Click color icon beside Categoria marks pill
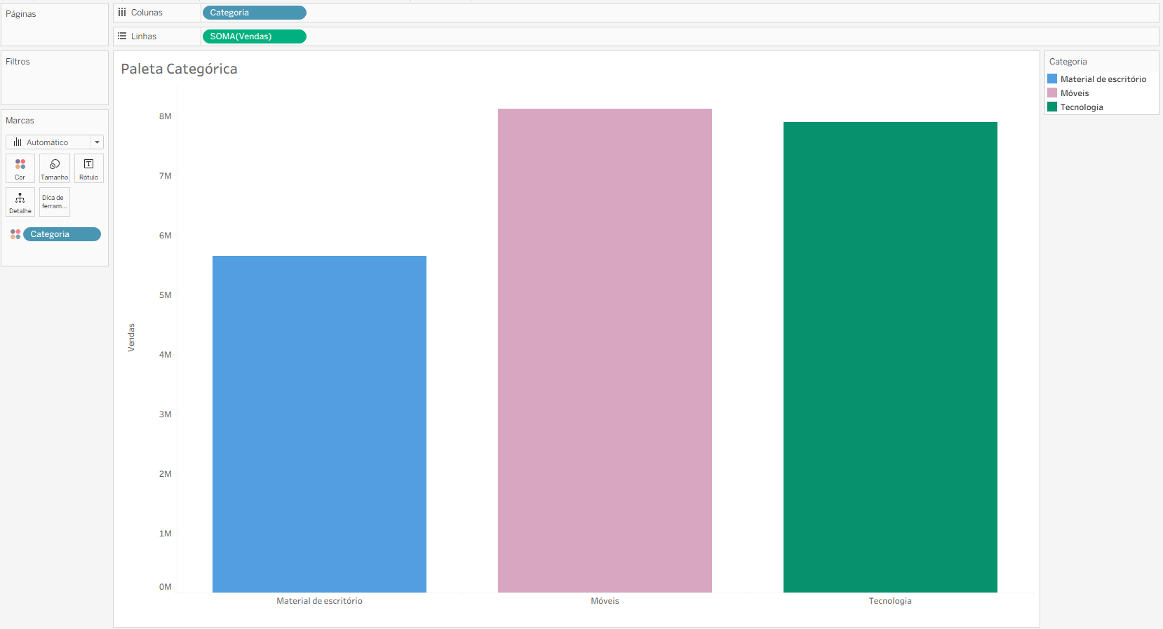 [x=15, y=234]
